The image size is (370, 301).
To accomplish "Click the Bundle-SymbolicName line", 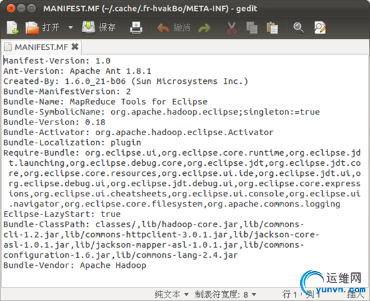I will pyautogui.click(x=162, y=112).
